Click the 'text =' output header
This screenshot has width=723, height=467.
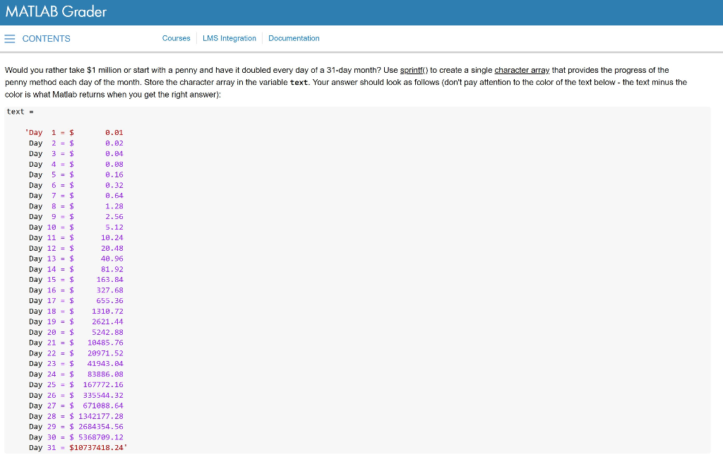pos(18,111)
